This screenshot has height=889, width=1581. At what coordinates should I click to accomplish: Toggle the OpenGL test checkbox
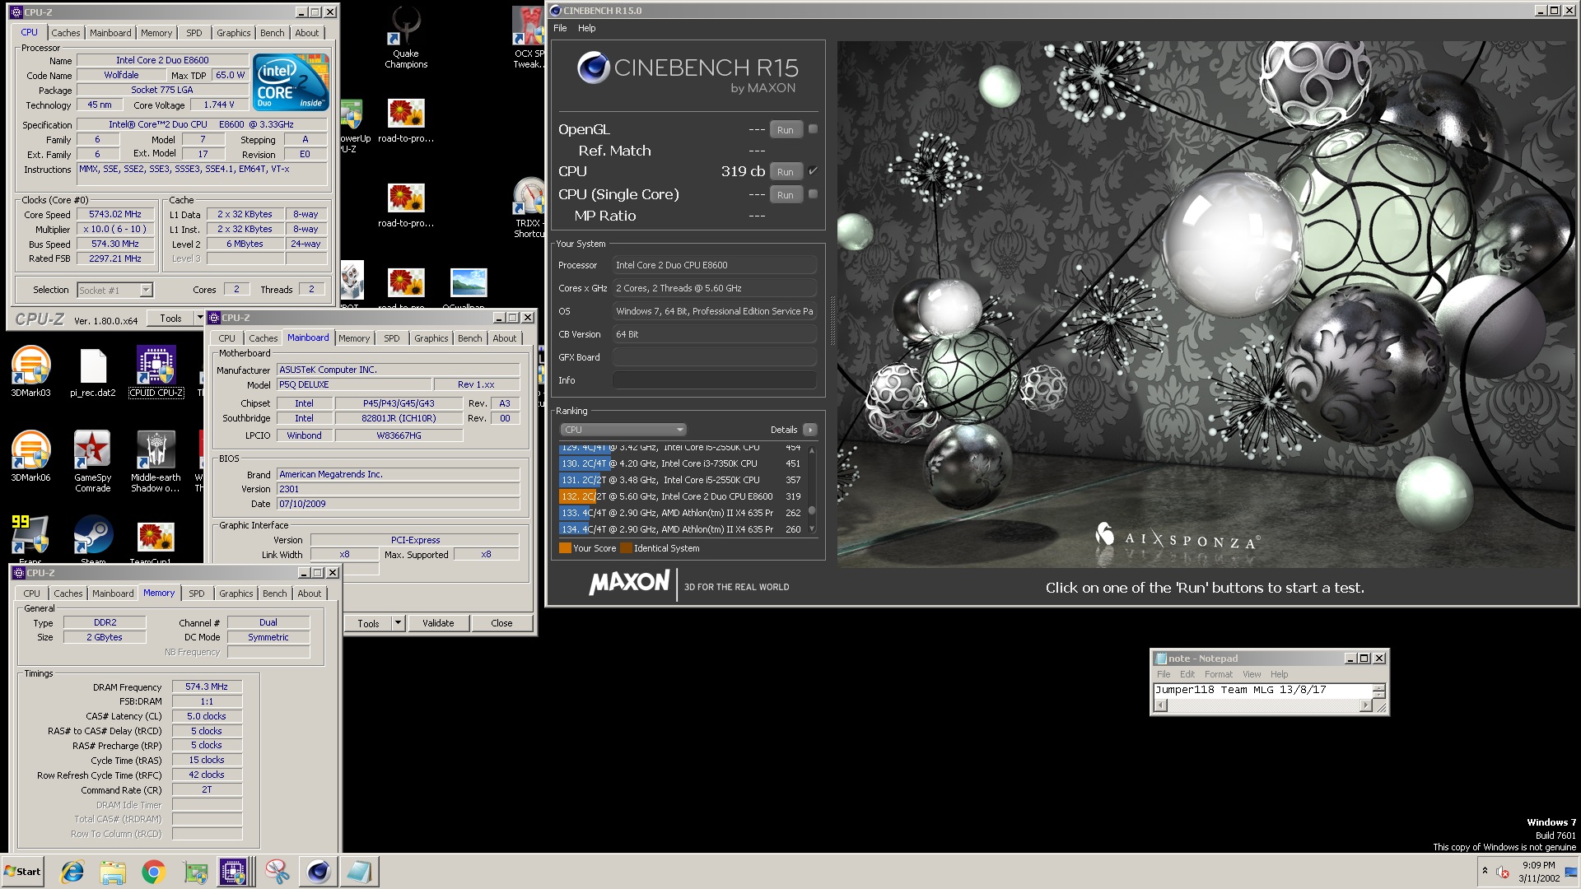pos(813,128)
